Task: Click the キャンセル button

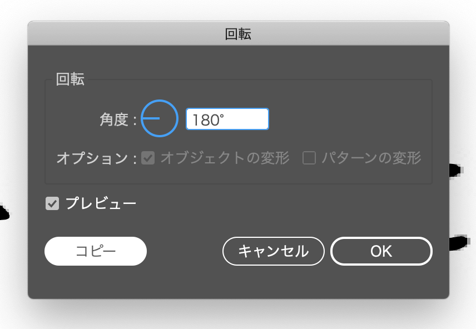Action: pyautogui.click(x=274, y=251)
